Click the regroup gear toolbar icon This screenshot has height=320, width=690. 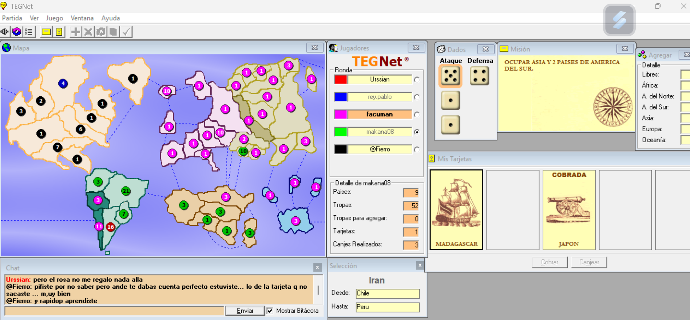[x=101, y=32]
